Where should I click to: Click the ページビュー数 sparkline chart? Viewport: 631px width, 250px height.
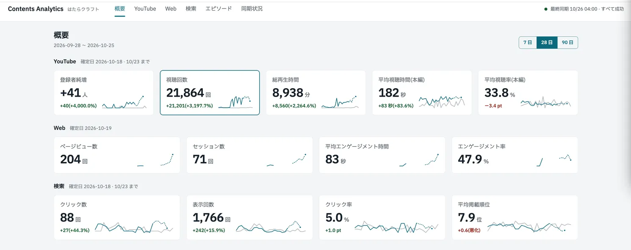tap(155, 160)
